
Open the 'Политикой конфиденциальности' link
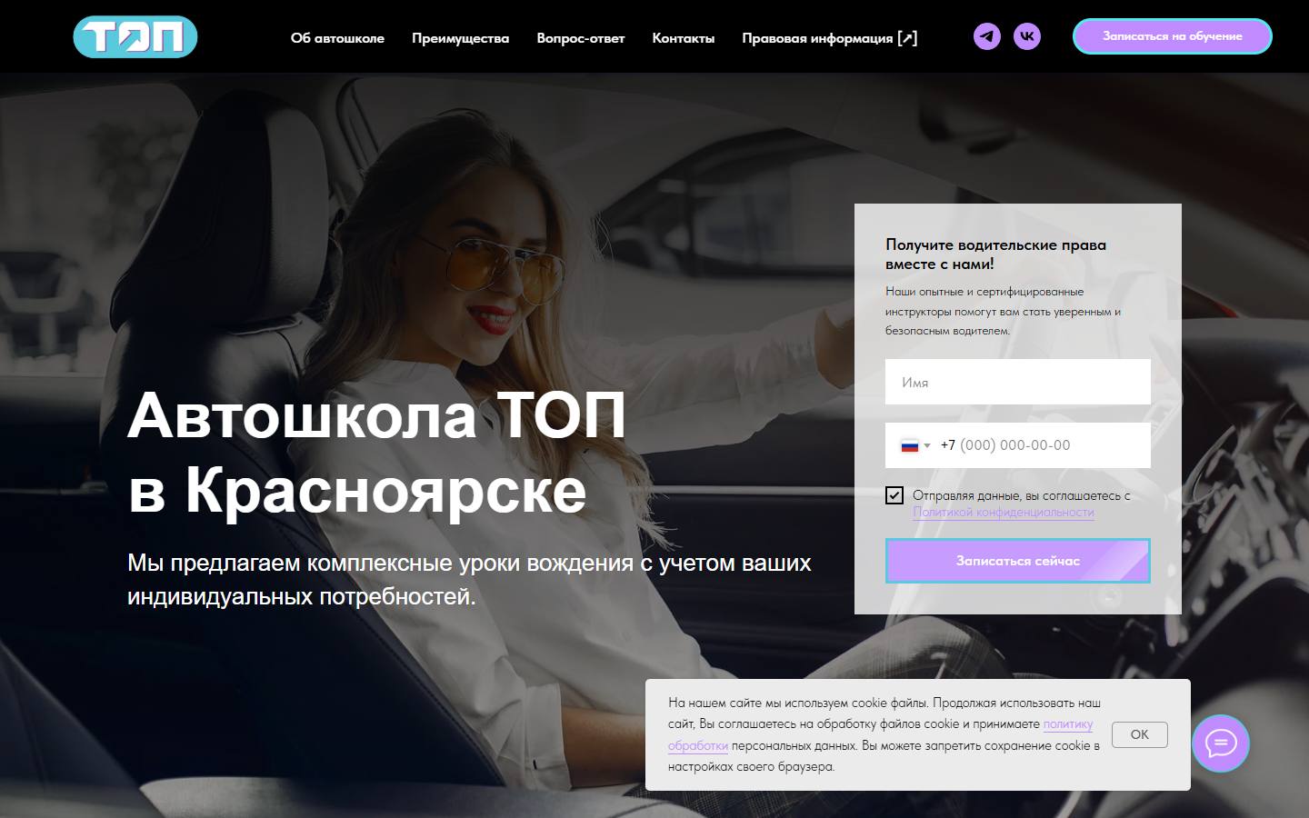tap(1004, 513)
